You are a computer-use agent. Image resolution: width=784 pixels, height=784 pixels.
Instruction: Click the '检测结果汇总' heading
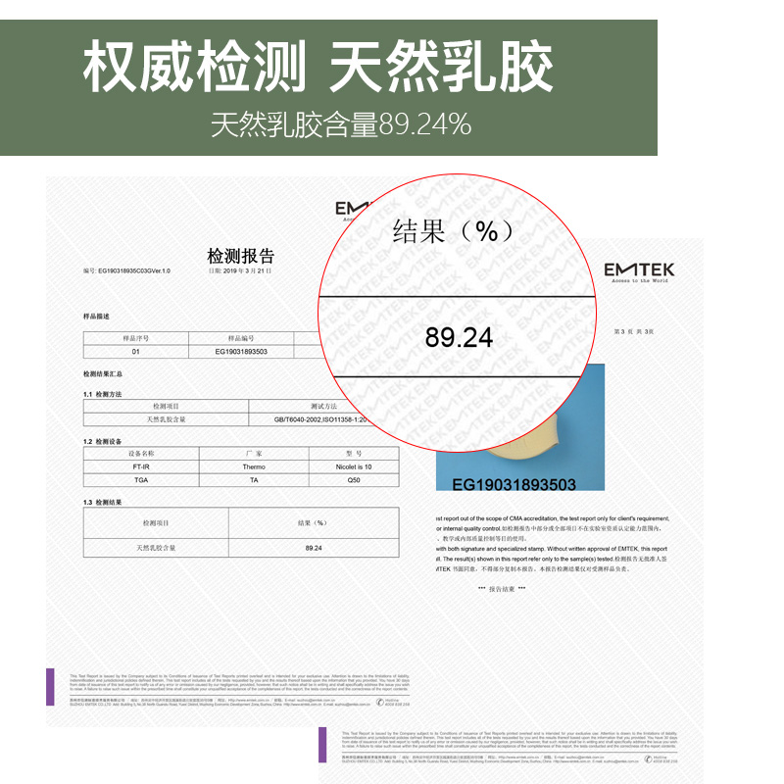pyautogui.click(x=103, y=374)
